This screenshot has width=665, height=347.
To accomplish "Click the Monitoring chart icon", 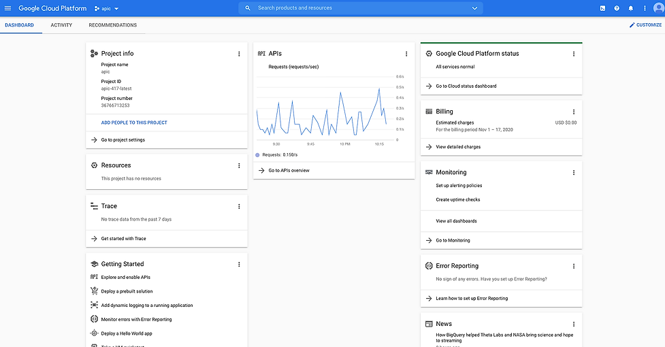I will tap(429, 172).
